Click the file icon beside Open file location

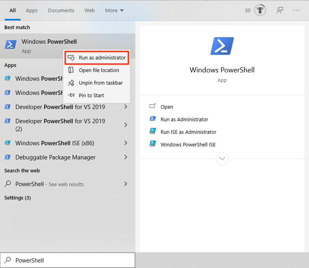pos(71,70)
